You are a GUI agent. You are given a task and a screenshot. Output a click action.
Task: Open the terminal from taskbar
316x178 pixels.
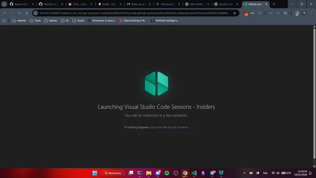[140, 173]
